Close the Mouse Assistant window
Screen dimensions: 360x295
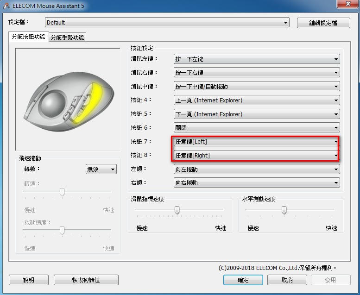point(348,4)
